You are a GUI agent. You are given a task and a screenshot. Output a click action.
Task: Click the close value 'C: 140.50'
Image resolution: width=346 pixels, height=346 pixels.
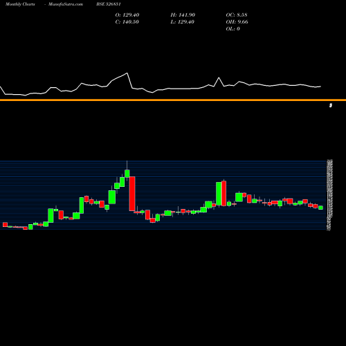coord(127,22)
